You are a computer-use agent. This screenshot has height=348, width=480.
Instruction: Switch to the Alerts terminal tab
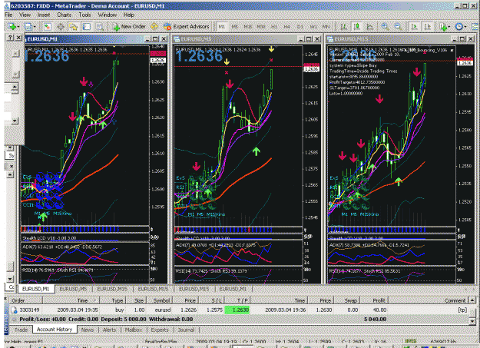(109, 330)
